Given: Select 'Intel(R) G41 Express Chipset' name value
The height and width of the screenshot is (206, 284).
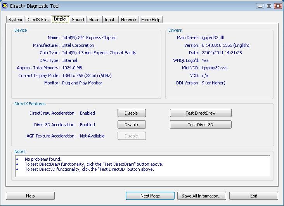Looking at the screenshot, I should coord(89,38).
